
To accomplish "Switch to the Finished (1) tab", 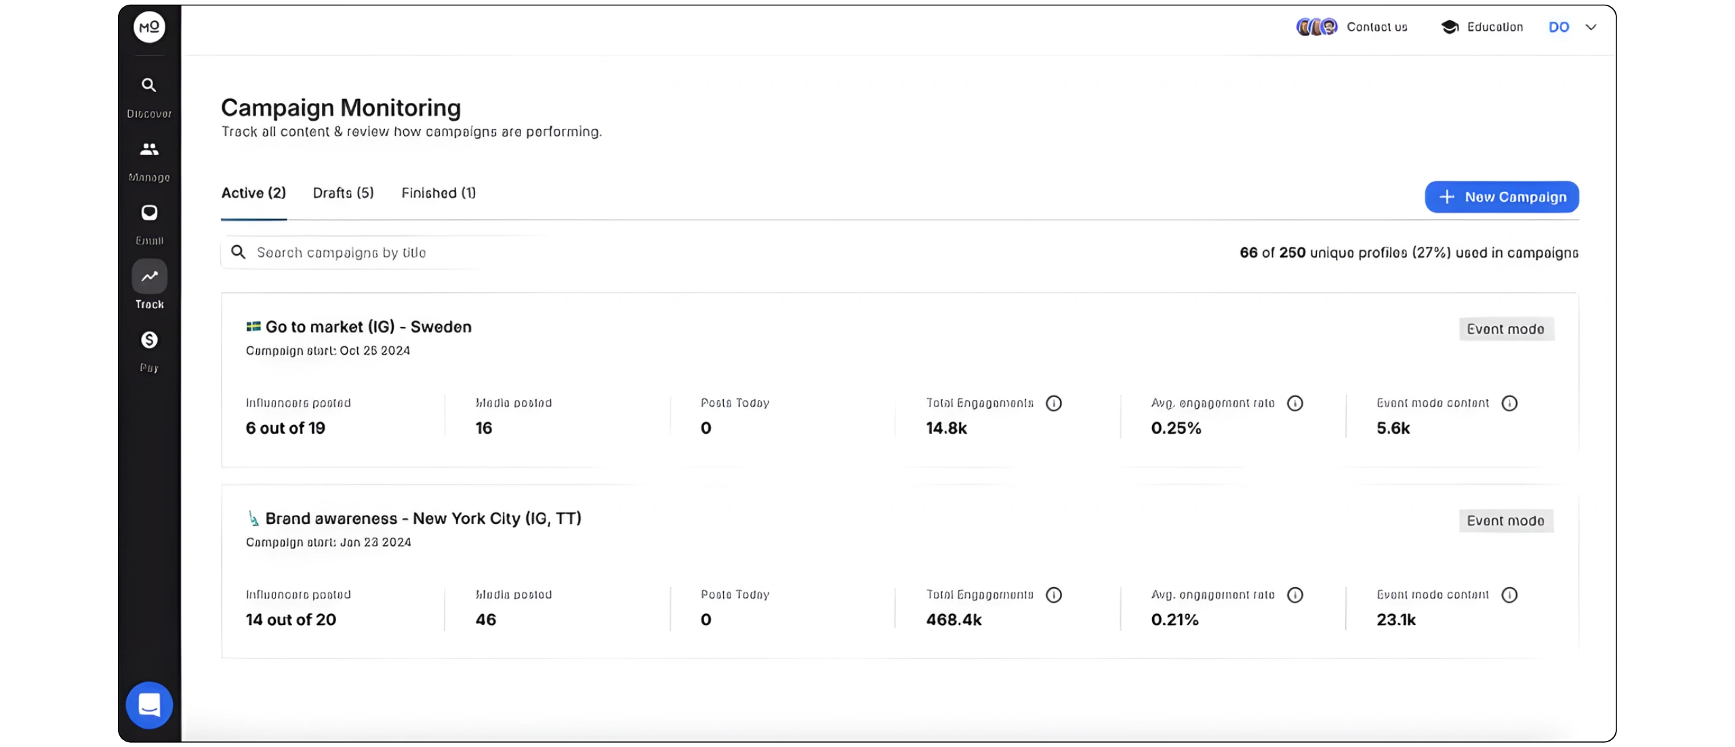I will coord(438,193).
